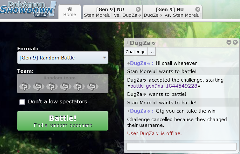Go to the Home tab
The height and width of the screenshot is (154, 240).
pos(70,12)
